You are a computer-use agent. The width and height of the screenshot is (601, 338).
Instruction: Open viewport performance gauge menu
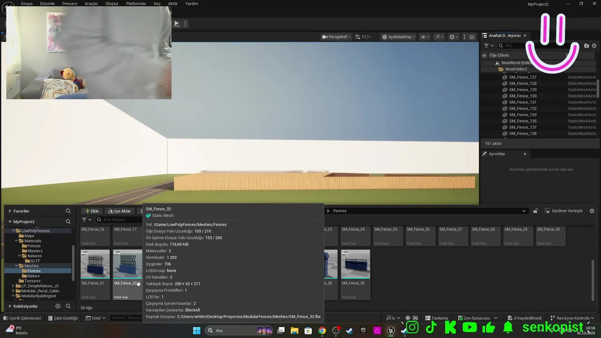pos(439,37)
